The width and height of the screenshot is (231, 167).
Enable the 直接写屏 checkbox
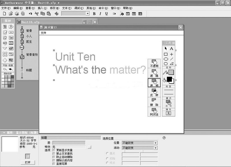pos(53,164)
